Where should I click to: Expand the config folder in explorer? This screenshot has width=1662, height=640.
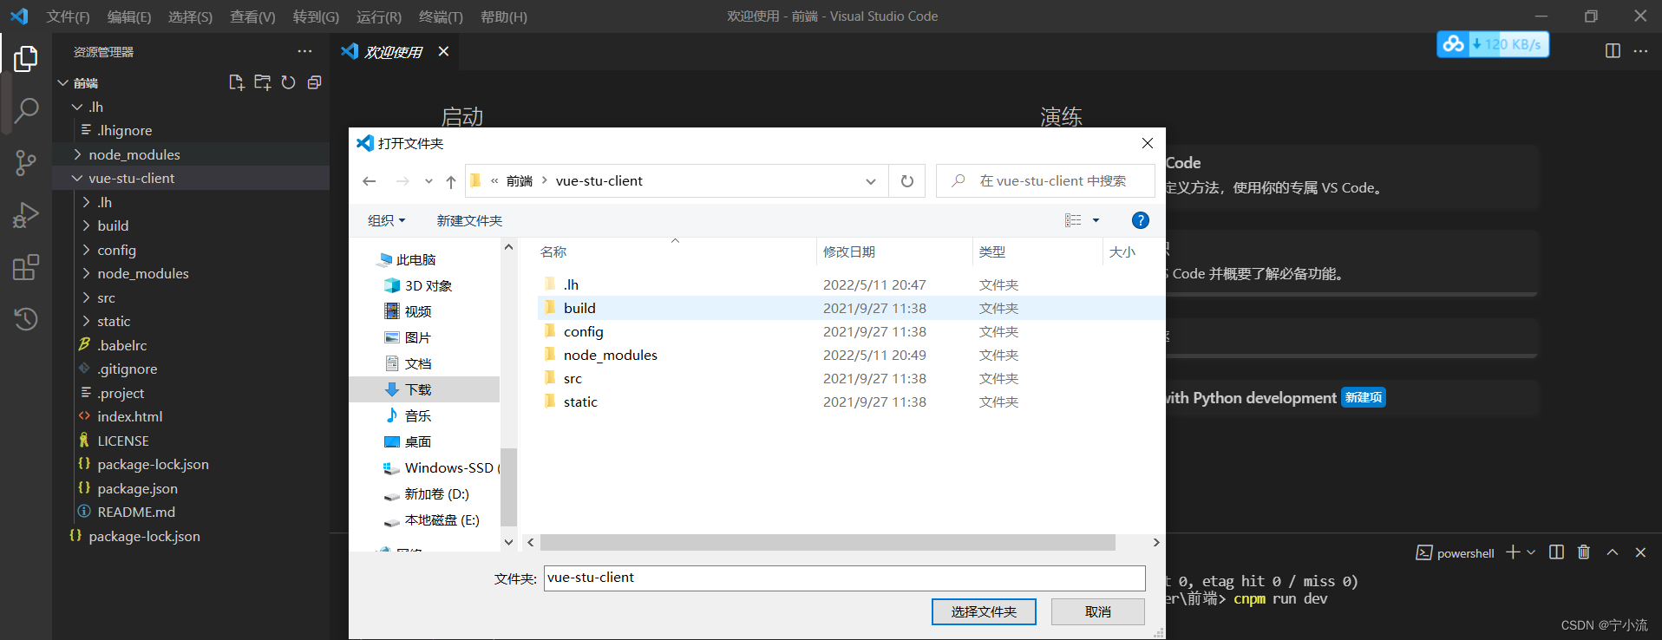tap(86, 250)
